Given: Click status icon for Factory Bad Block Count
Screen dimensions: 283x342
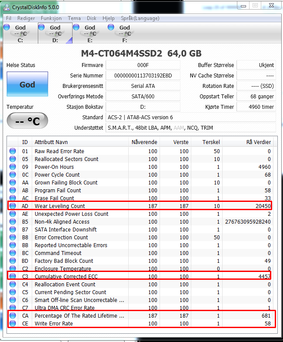Looking at the screenshot, I should (x=13, y=261).
